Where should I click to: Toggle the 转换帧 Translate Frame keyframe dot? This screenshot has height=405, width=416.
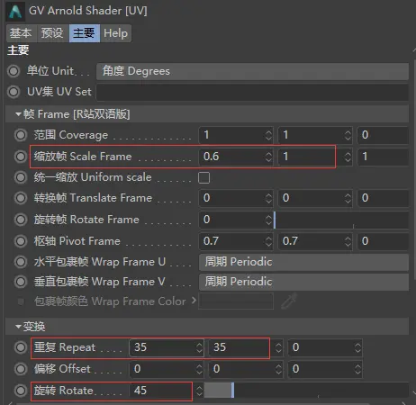click(x=21, y=198)
